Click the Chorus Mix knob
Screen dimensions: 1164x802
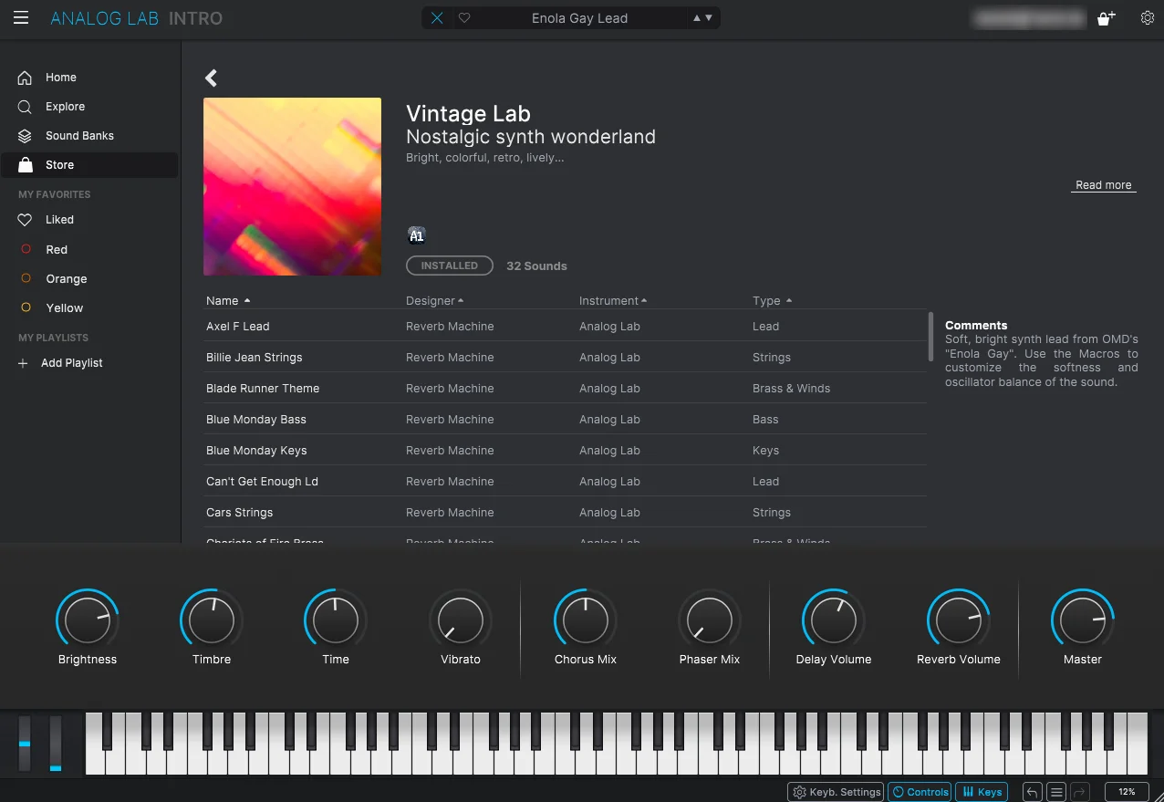pos(586,620)
